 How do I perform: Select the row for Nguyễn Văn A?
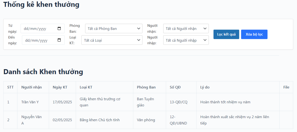(148, 120)
